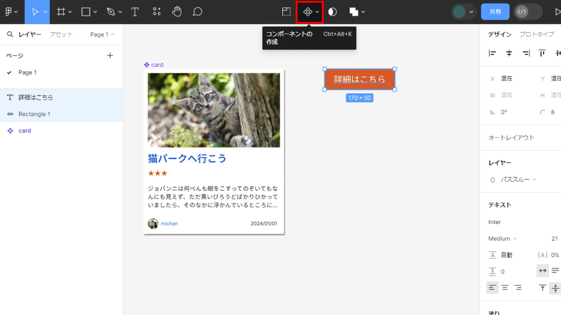Viewport: 561px width, 315px height.
Task: Open the パススルー blend mode dropdown
Action: tap(518, 180)
